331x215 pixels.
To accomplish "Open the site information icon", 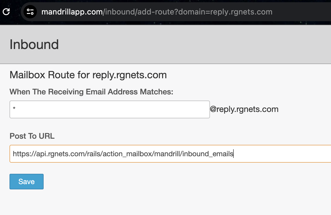I will (30, 12).
